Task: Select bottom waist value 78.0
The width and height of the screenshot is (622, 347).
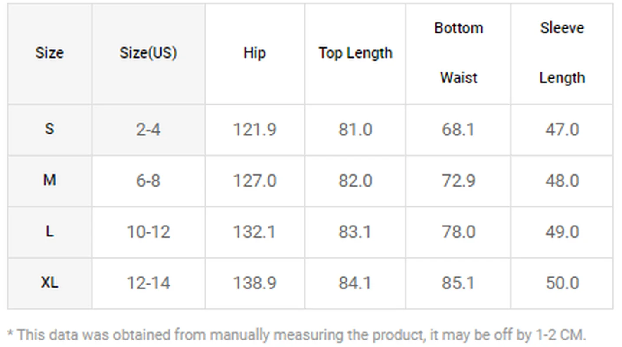Action: pyautogui.click(x=458, y=232)
